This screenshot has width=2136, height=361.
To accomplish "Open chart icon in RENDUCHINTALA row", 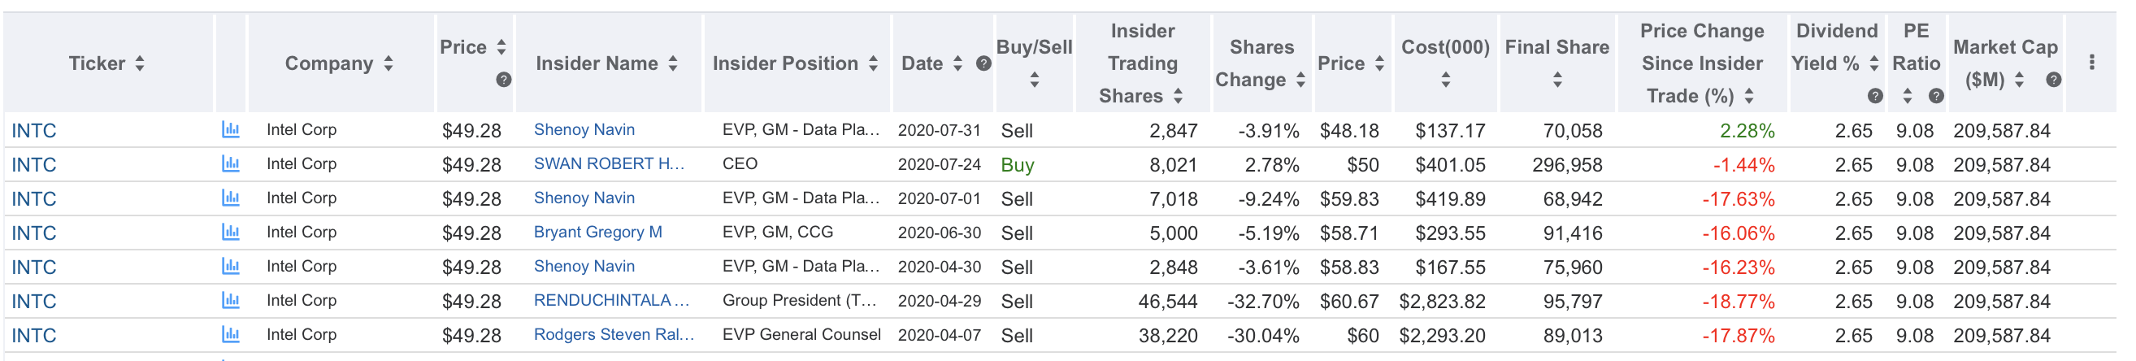I will 231,300.
